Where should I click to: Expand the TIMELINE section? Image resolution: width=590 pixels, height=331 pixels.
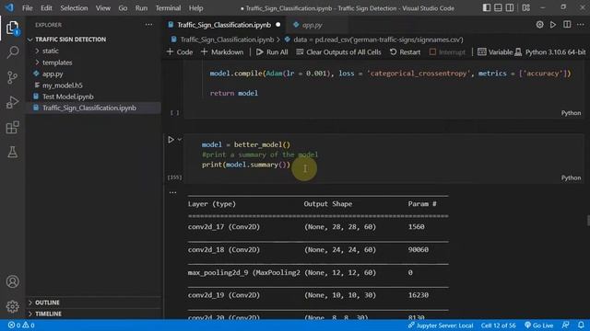click(x=48, y=314)
